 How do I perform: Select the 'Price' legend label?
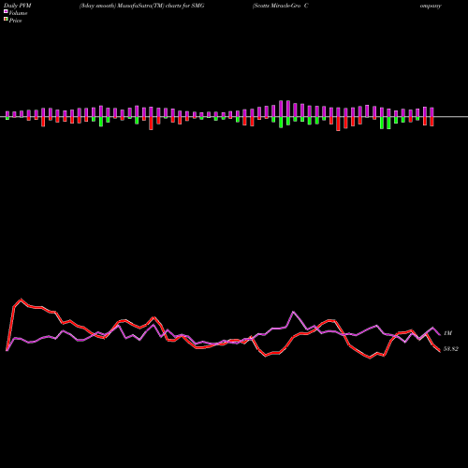15,21
